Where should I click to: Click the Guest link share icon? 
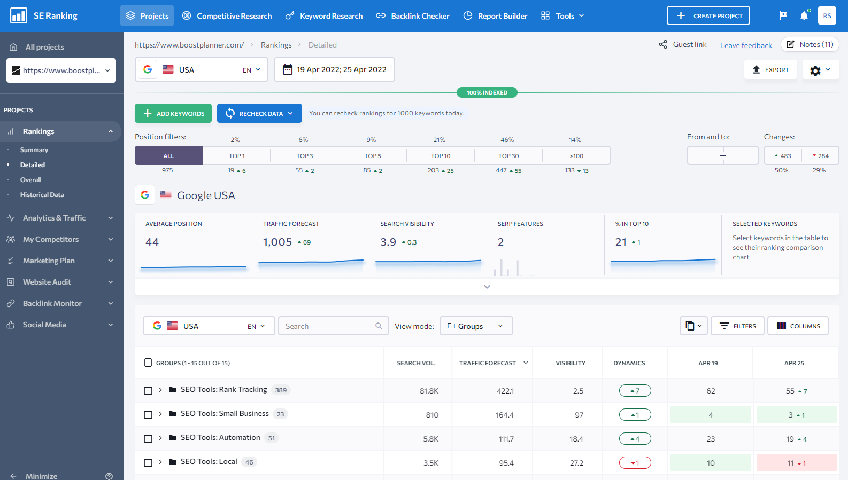coord(663,45)
